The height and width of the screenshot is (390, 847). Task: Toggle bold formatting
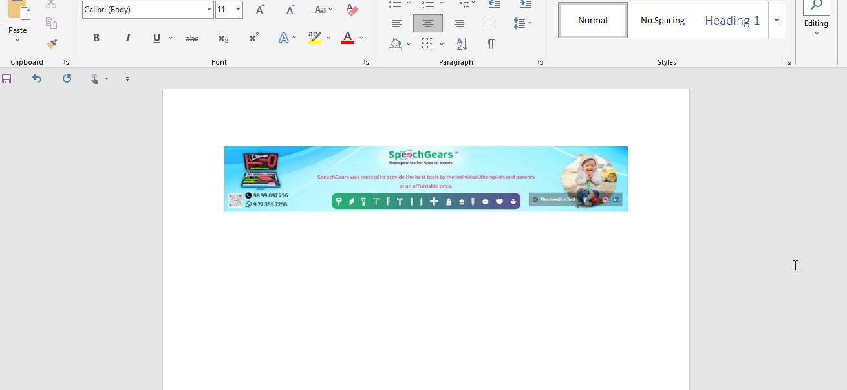(96, 38)
